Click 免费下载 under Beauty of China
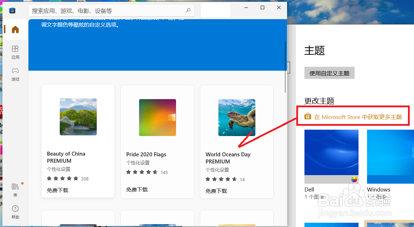The width and height of the screenshot is (414, 227). coord(58,190)
